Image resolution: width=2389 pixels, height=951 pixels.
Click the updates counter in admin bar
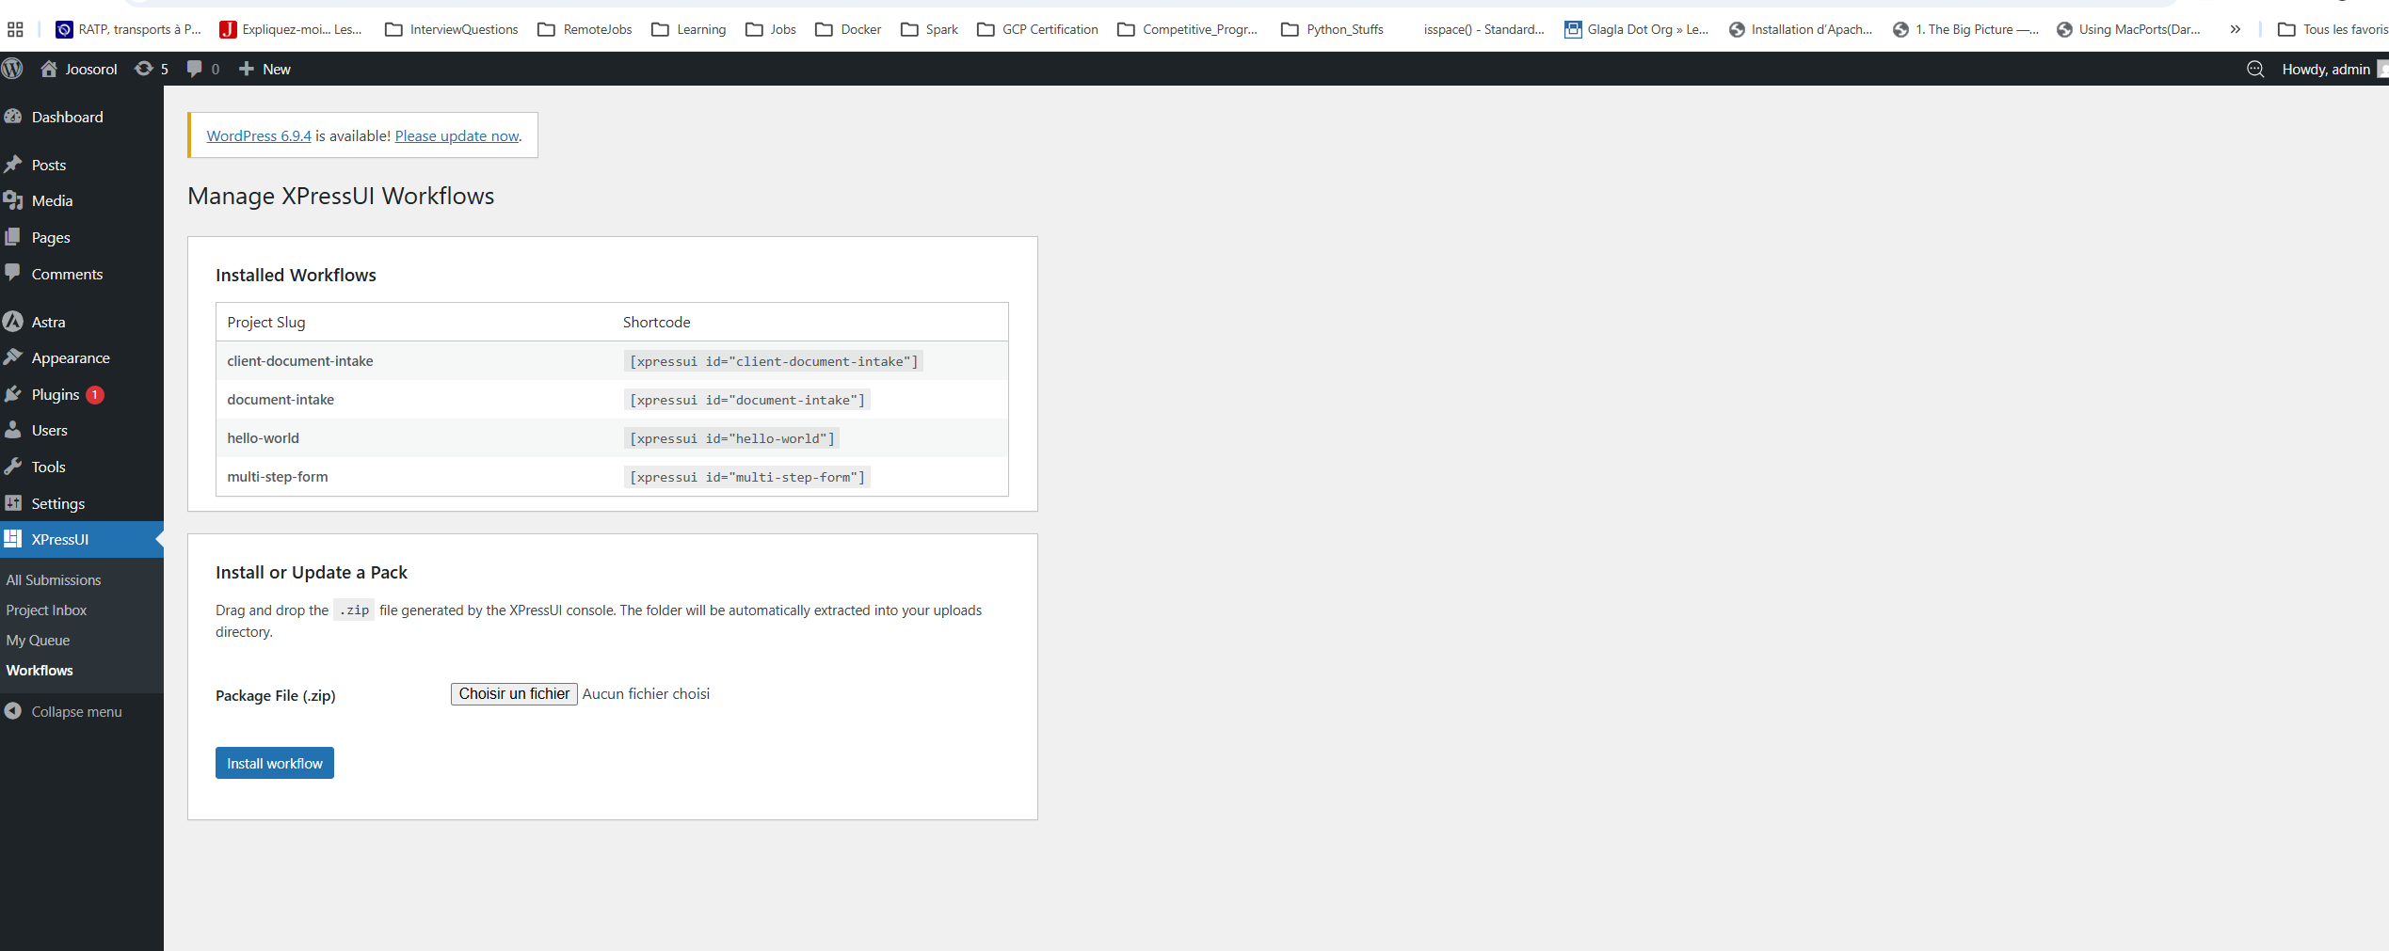[x=151, y=68]
